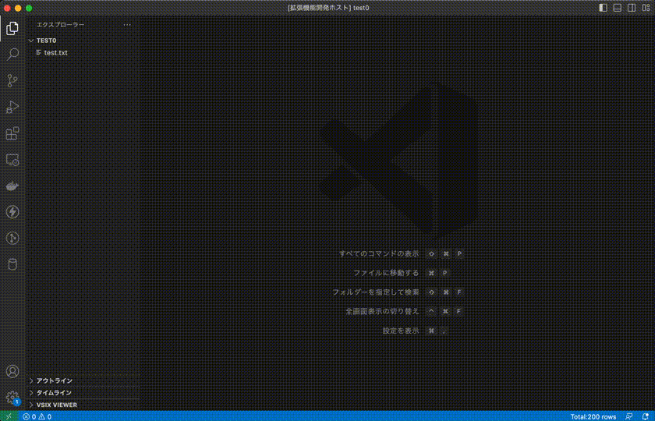Open the Extensions view icon

pyautogui.click(x=12, y=133)
